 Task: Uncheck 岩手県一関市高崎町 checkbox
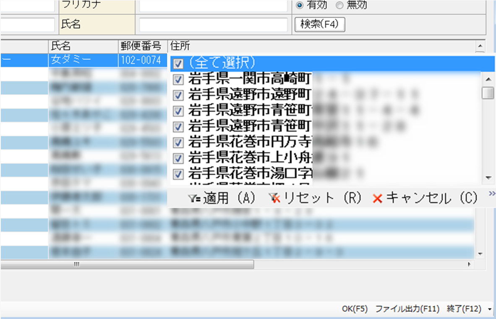pos(179,80)
